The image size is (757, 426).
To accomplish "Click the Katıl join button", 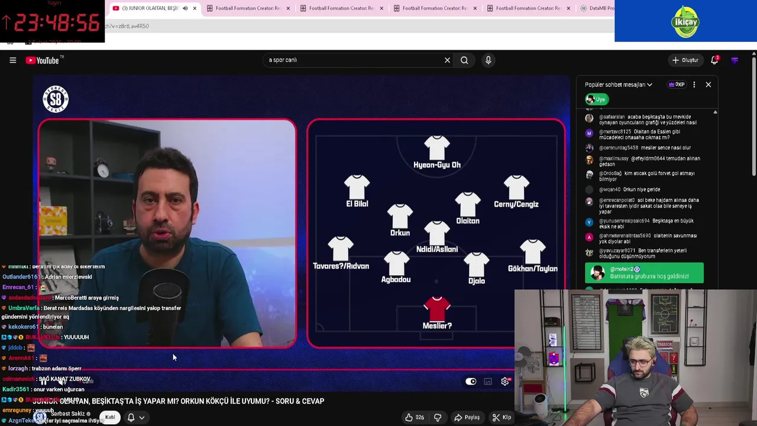I will [110, 417].
